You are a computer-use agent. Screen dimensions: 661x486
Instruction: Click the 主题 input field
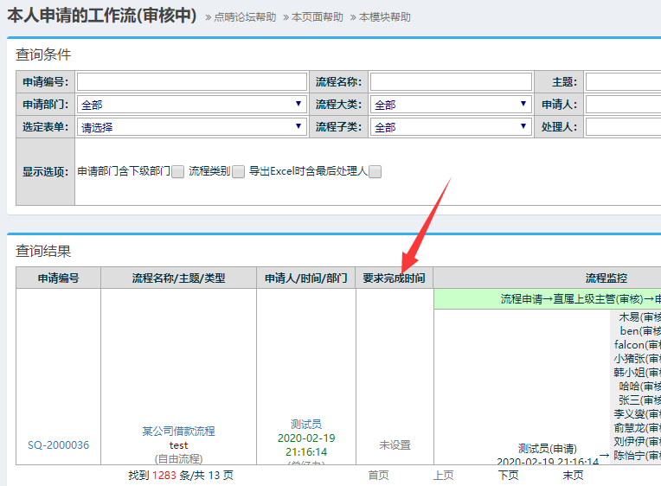coord(622,82)
